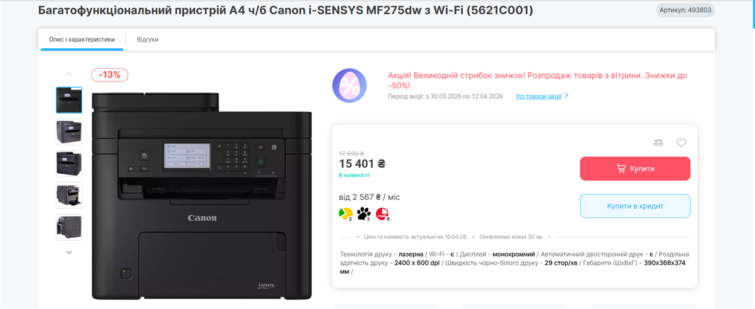Screen dimensions: 755x309
Task: Select the first printer thumbnail
Action: point(69,100)
